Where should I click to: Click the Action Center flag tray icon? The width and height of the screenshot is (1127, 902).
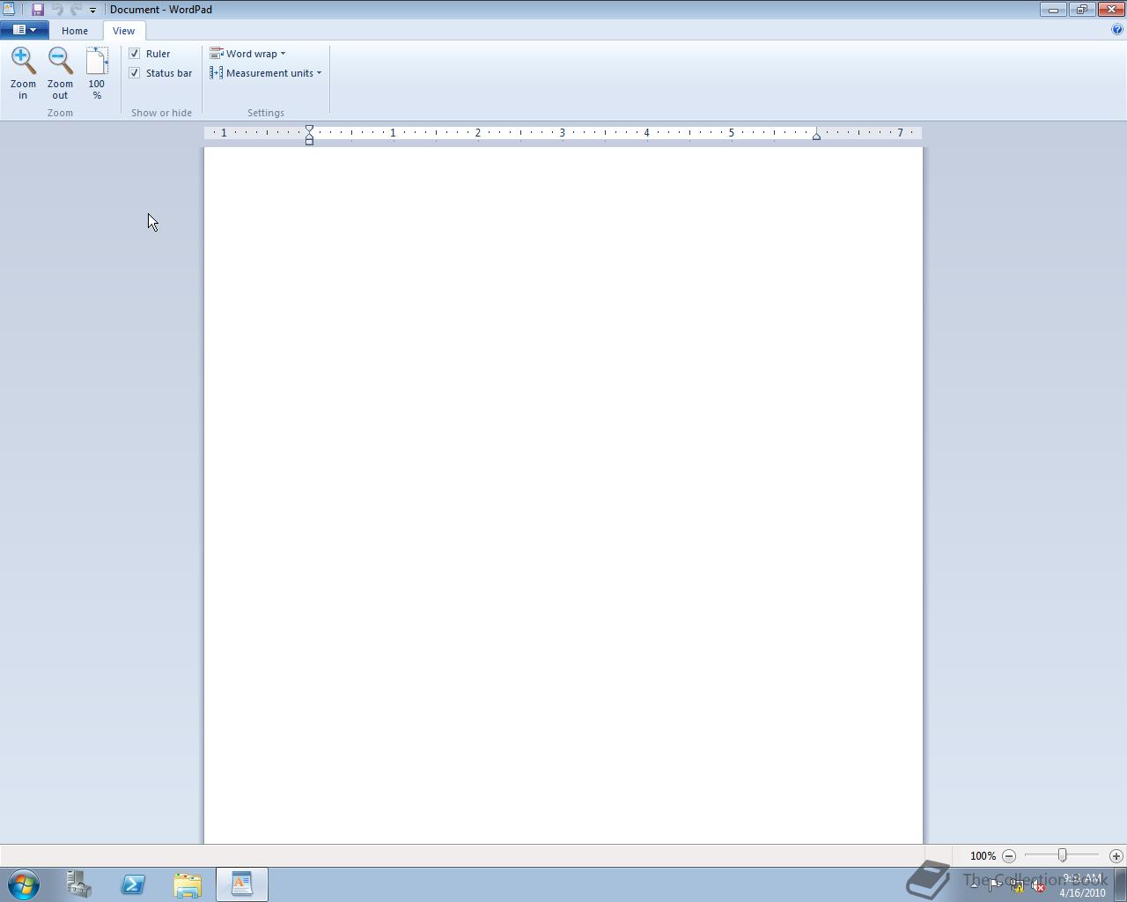[994, 885]
